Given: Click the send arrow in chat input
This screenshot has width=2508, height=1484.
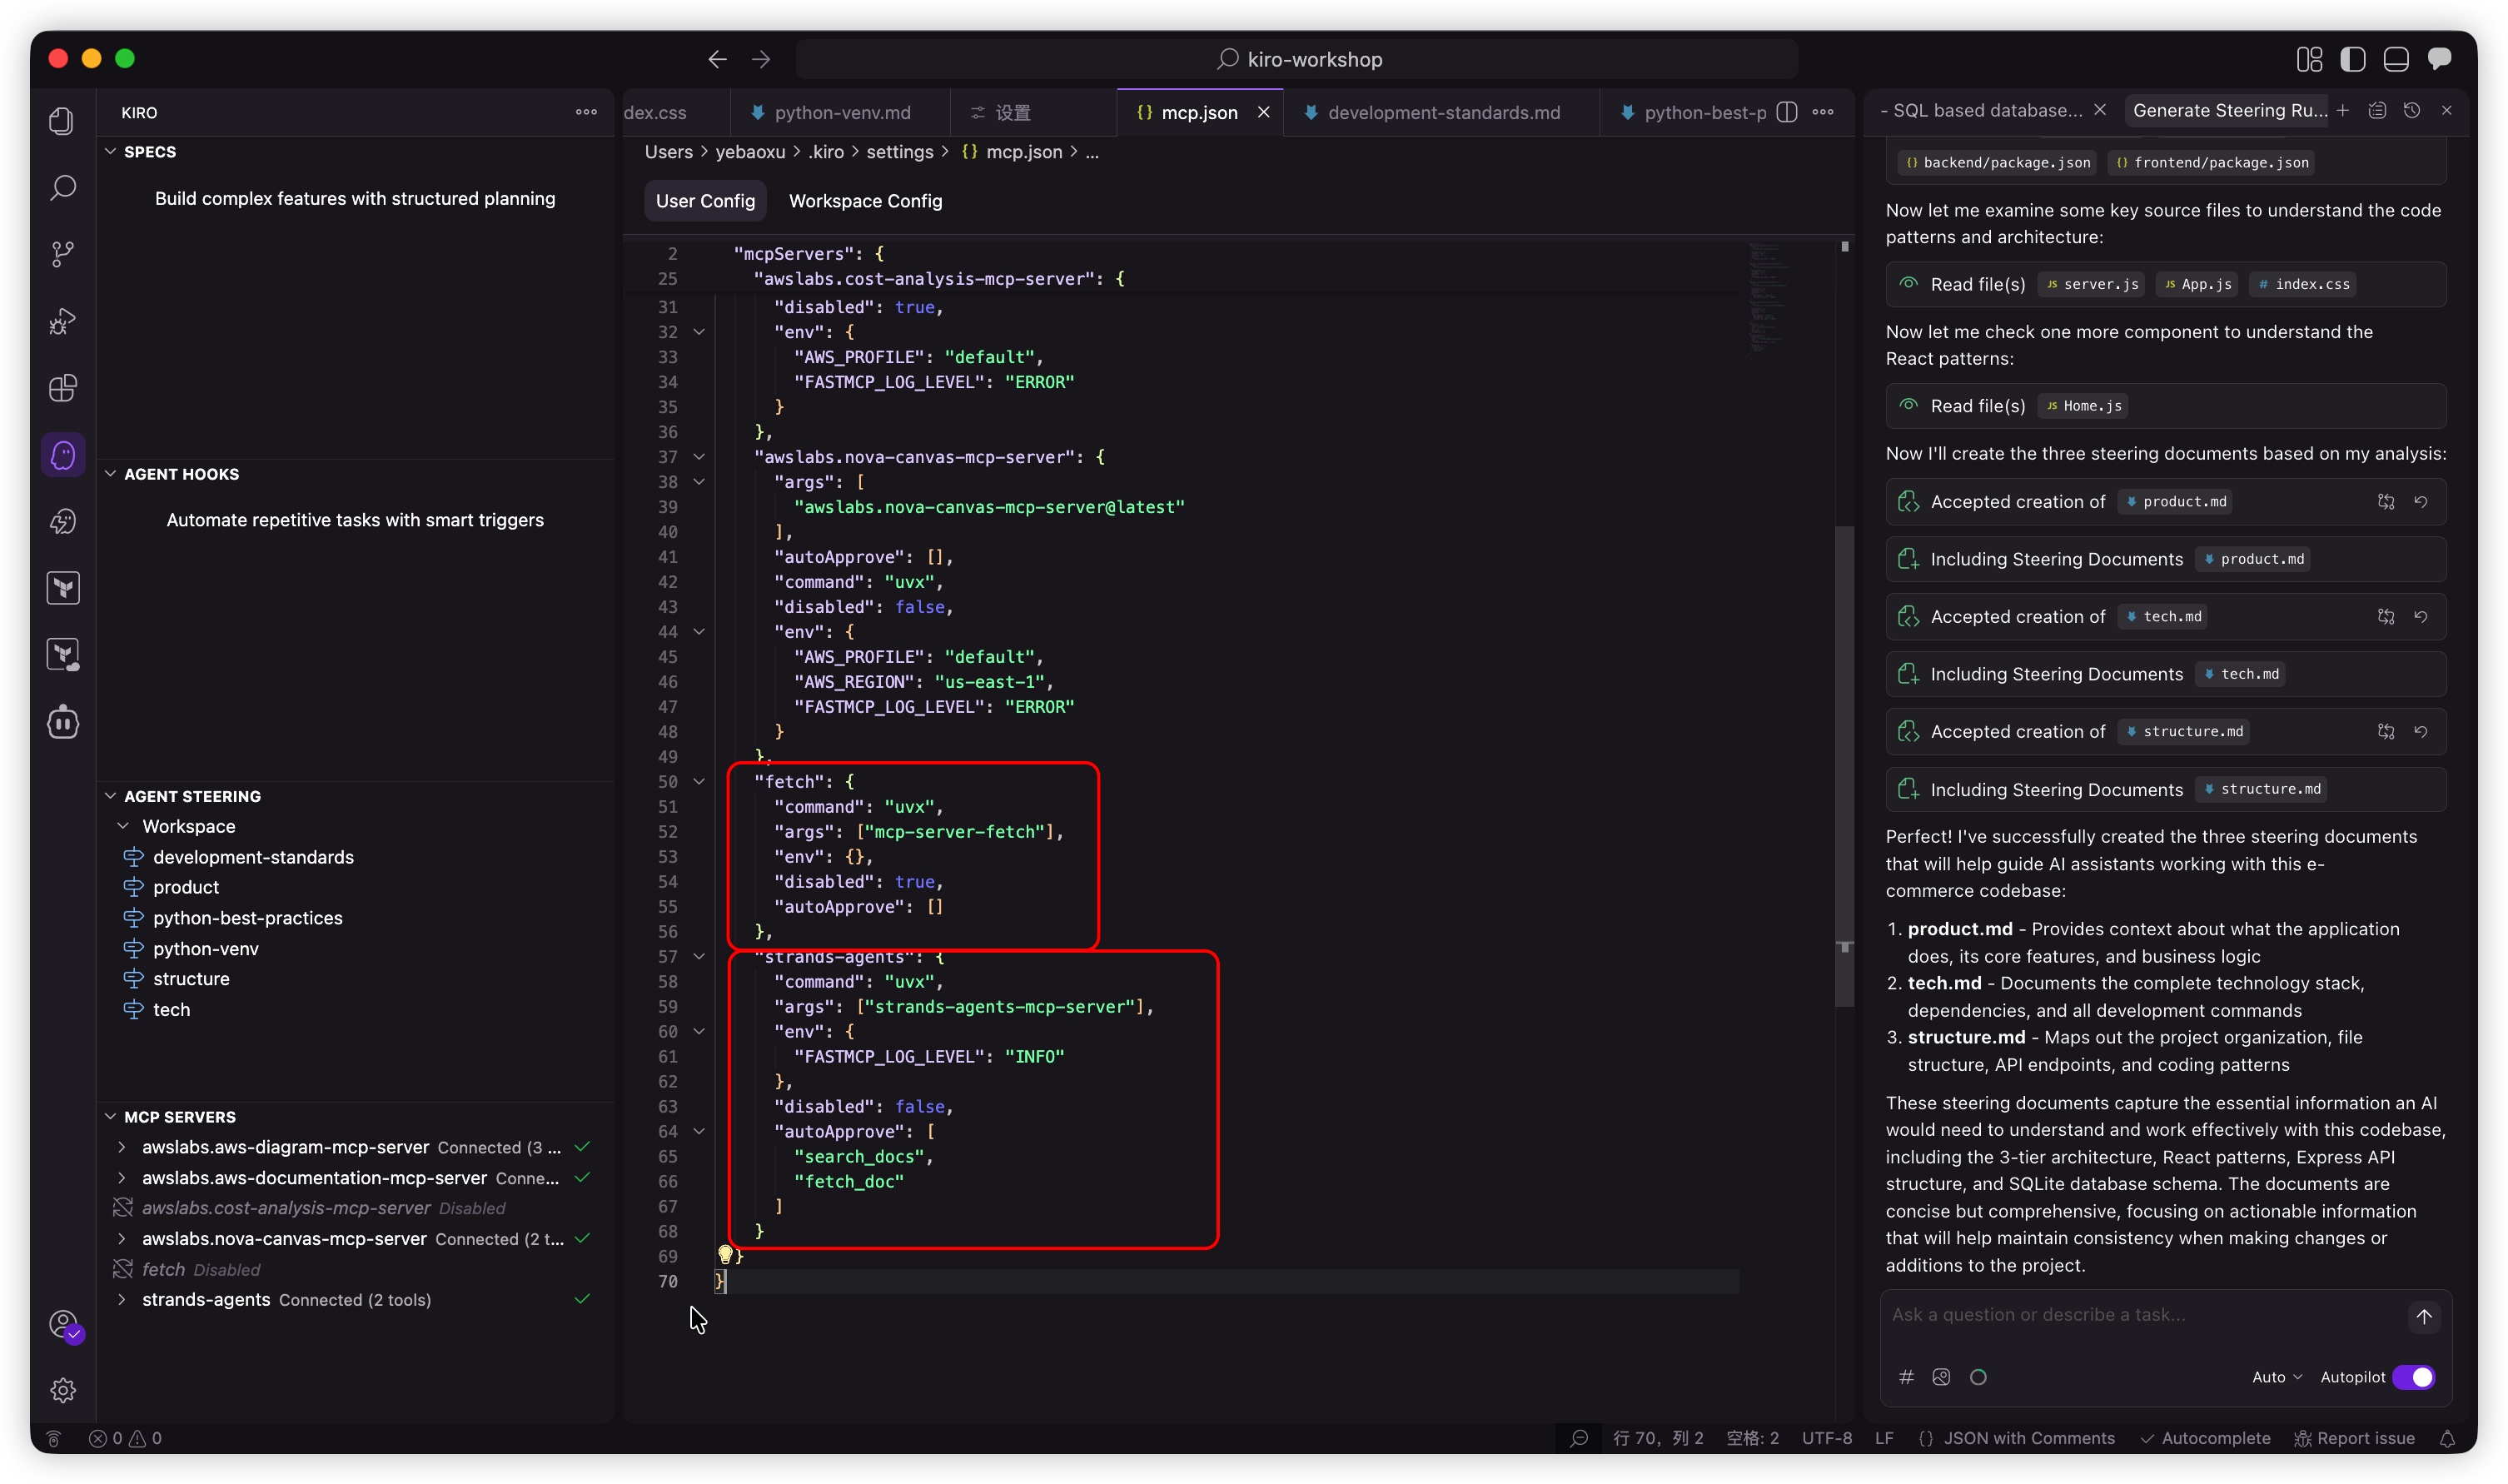Looking at the screenshot, I should (x=2423, y=1316).
